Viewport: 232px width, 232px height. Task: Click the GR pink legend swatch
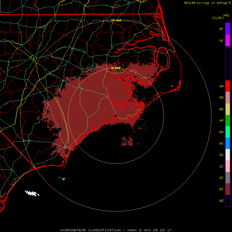pyautogui.click(x=228, y=98)
